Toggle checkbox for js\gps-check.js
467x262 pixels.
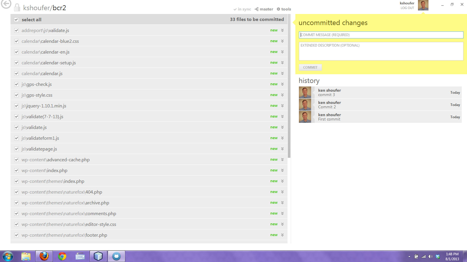[x=16, y=84]
